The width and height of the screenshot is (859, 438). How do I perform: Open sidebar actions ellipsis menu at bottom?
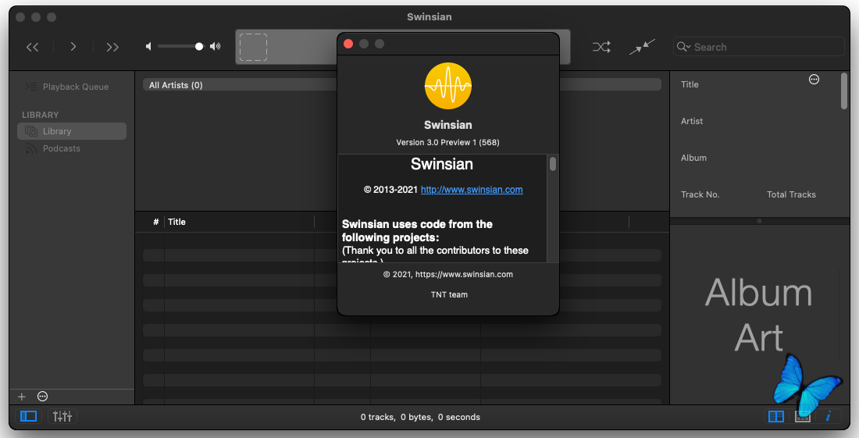click(x=42, y=397)
